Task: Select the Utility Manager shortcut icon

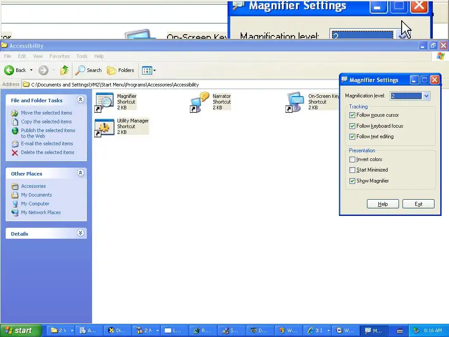Action: 104,127
